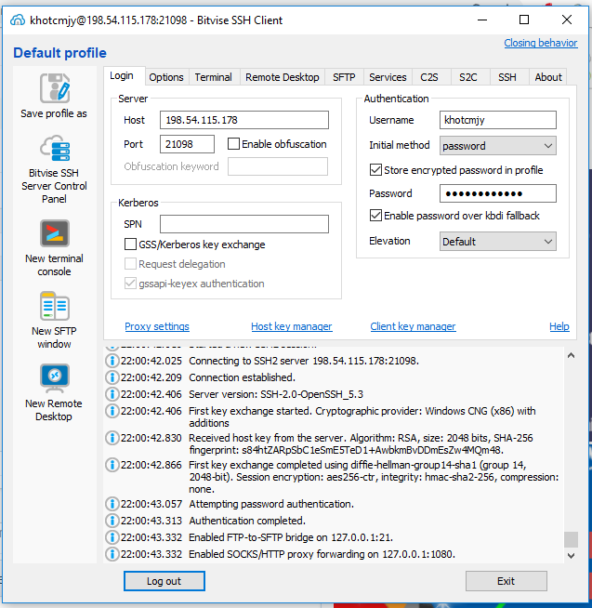Open the Elevation dropdown
This screenshot has width=592, height=608.
[498, 241]
